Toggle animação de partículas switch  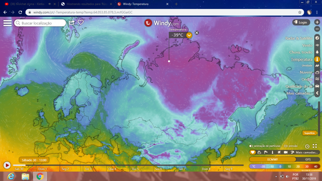coord(251,146)
